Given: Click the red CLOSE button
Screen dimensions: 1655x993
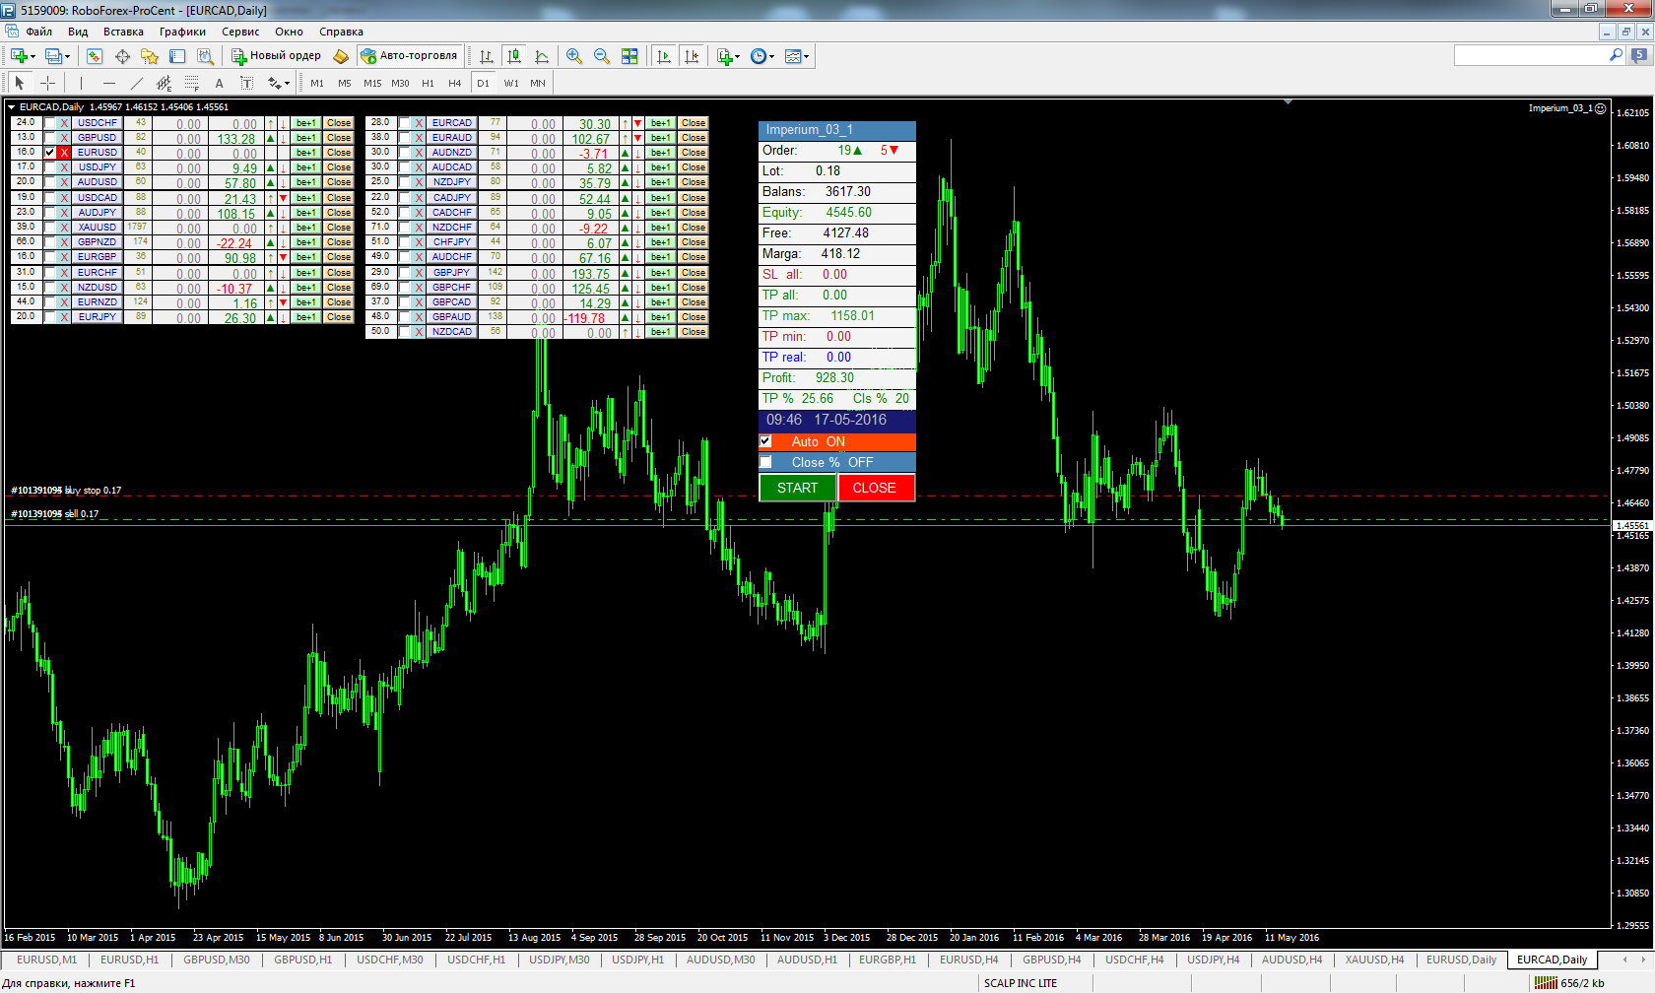Looking at the screenshot, I should tap(875, 488).
